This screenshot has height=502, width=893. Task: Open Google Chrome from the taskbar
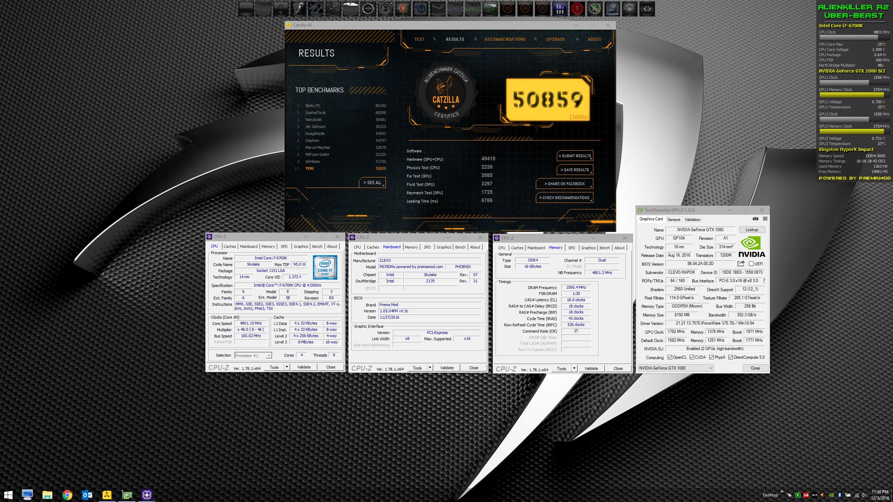[67, 495]
